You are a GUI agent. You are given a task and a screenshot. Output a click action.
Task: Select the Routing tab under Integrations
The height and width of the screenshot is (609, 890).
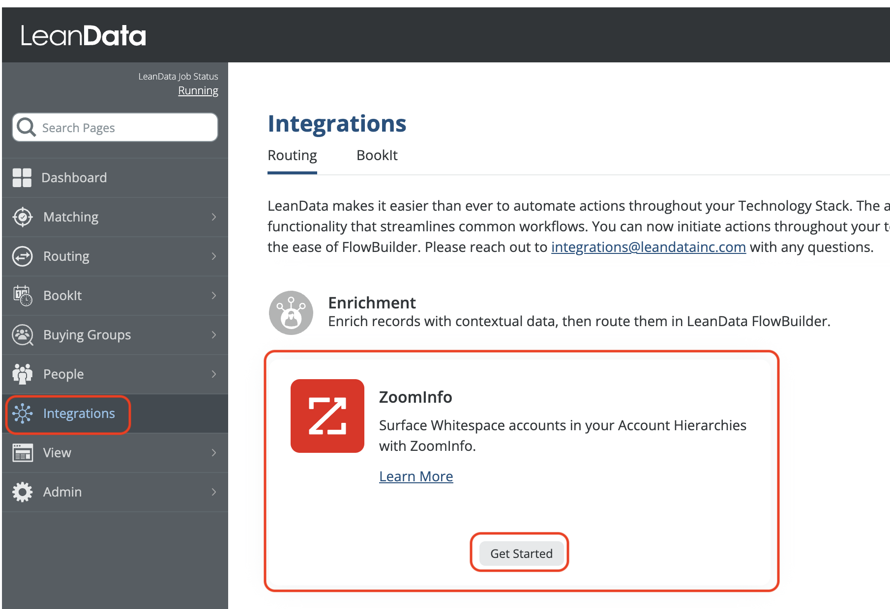pos(292,156)
